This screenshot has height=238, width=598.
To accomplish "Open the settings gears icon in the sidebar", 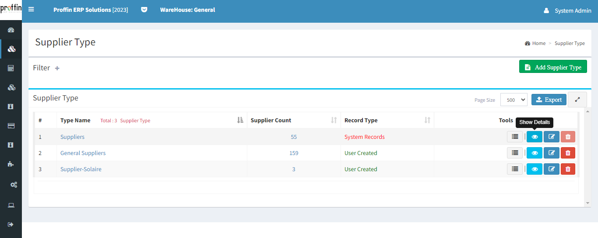I will tap(14, 185).
